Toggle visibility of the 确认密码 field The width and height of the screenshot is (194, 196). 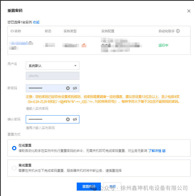[x=75, y=119]
